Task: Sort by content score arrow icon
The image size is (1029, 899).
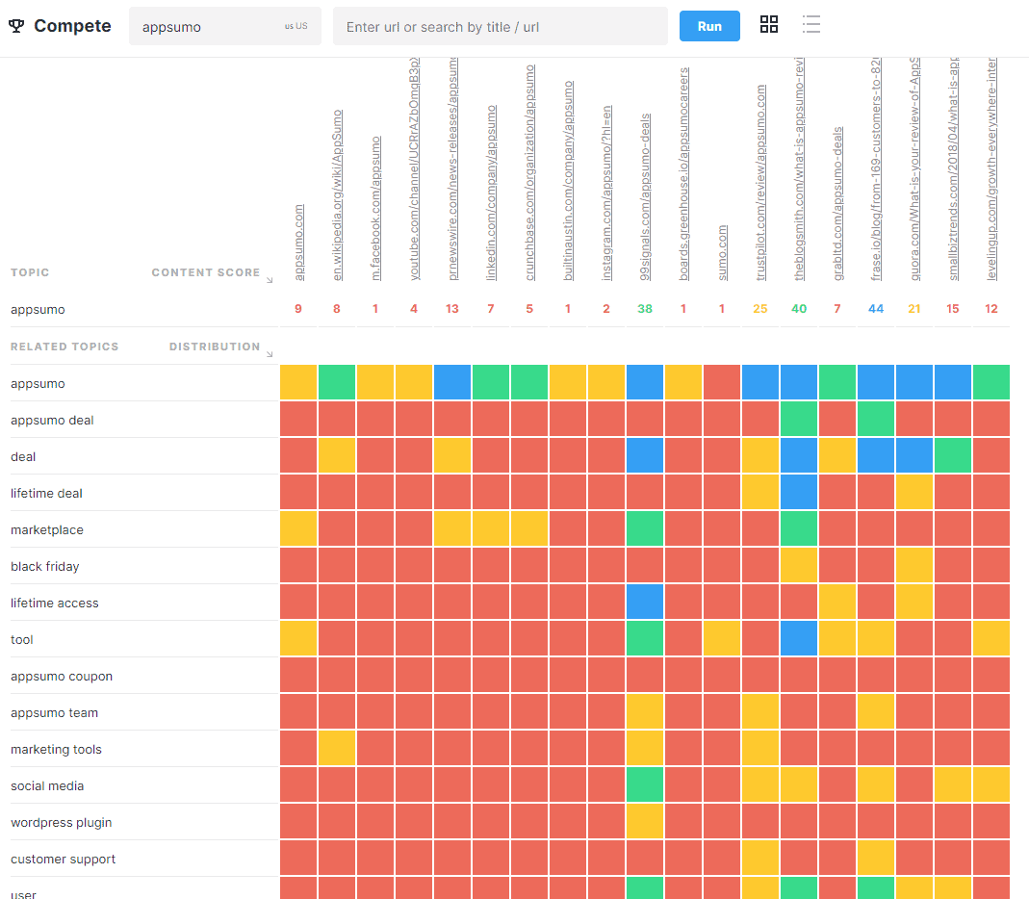Action: pyautogui.click(x=270, y=280)
